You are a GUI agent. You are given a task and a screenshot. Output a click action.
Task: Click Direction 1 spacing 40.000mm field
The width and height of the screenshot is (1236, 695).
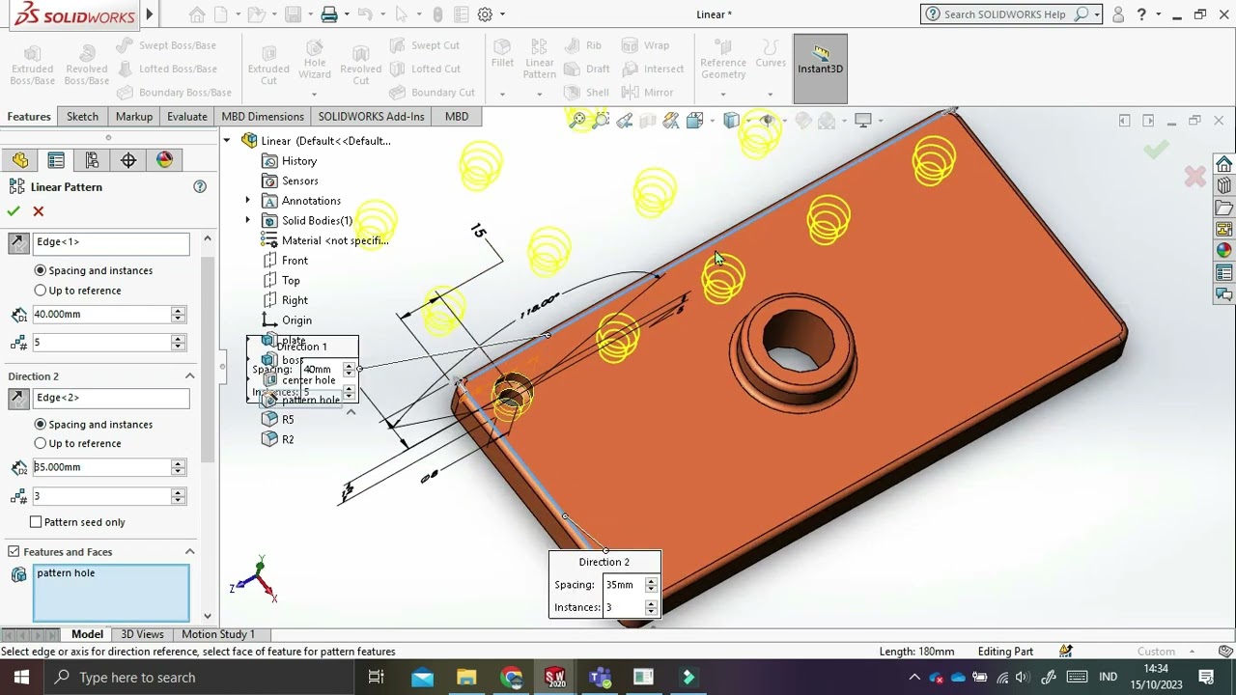101,314
